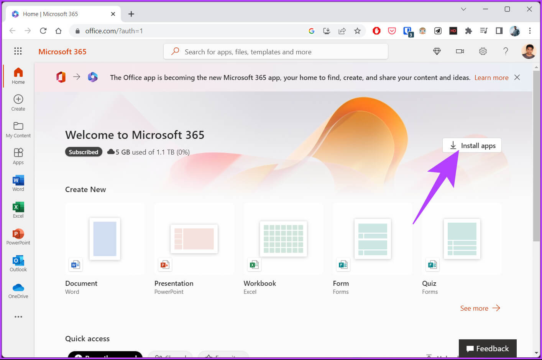Open the Chrome profile avatar
The width and height of the screenshot is (542, 360).
pyautogui.click(x=515, y=31)
